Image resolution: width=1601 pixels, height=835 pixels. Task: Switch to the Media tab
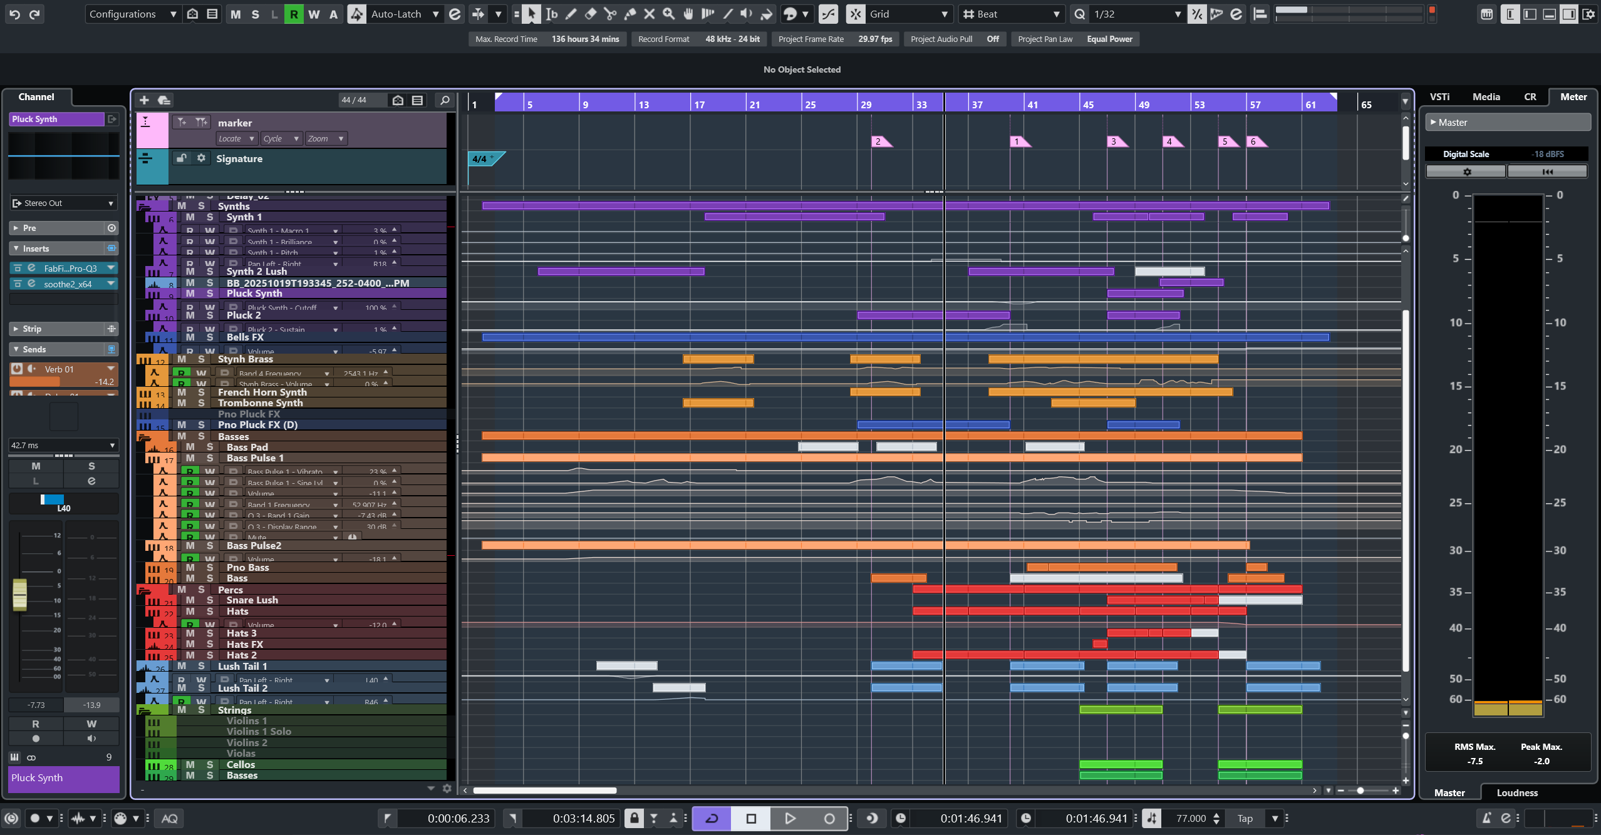pyautogui.click(x=1486, y=97)
